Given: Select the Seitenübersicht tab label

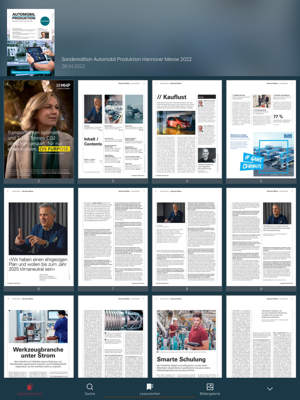Looking at the screenshot, I should 30,394.
